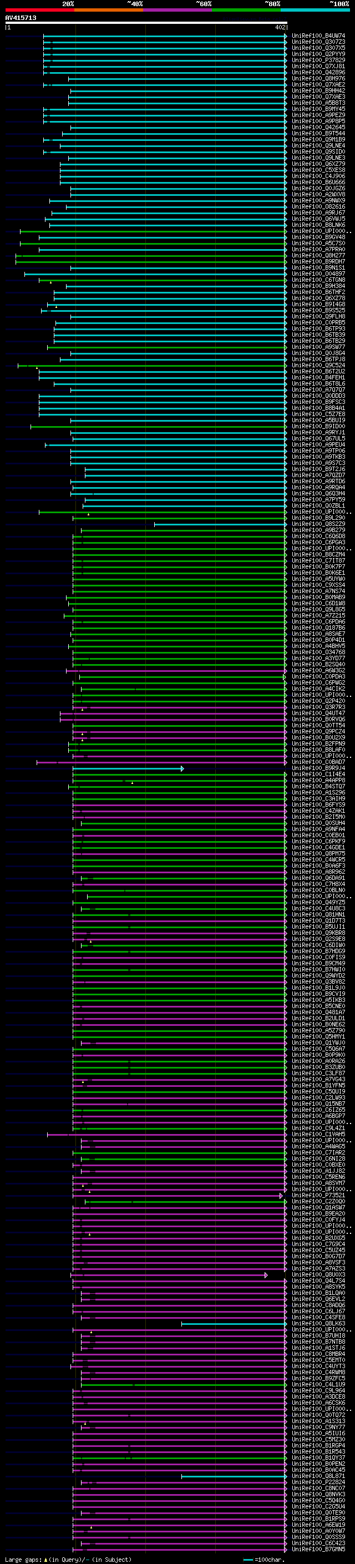Select hit UniRef100_B4STQ7
This screenshot has height=1564, width=355.
point(318,786)
